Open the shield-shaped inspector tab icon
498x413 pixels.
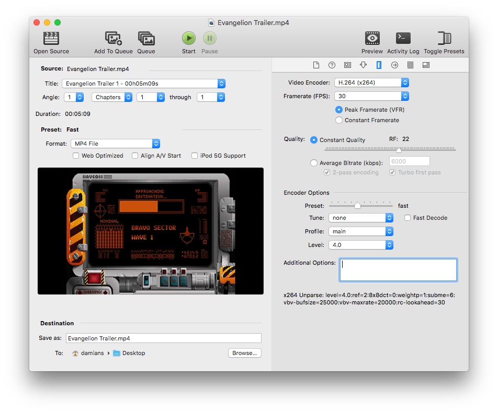[x=363, y=65]
